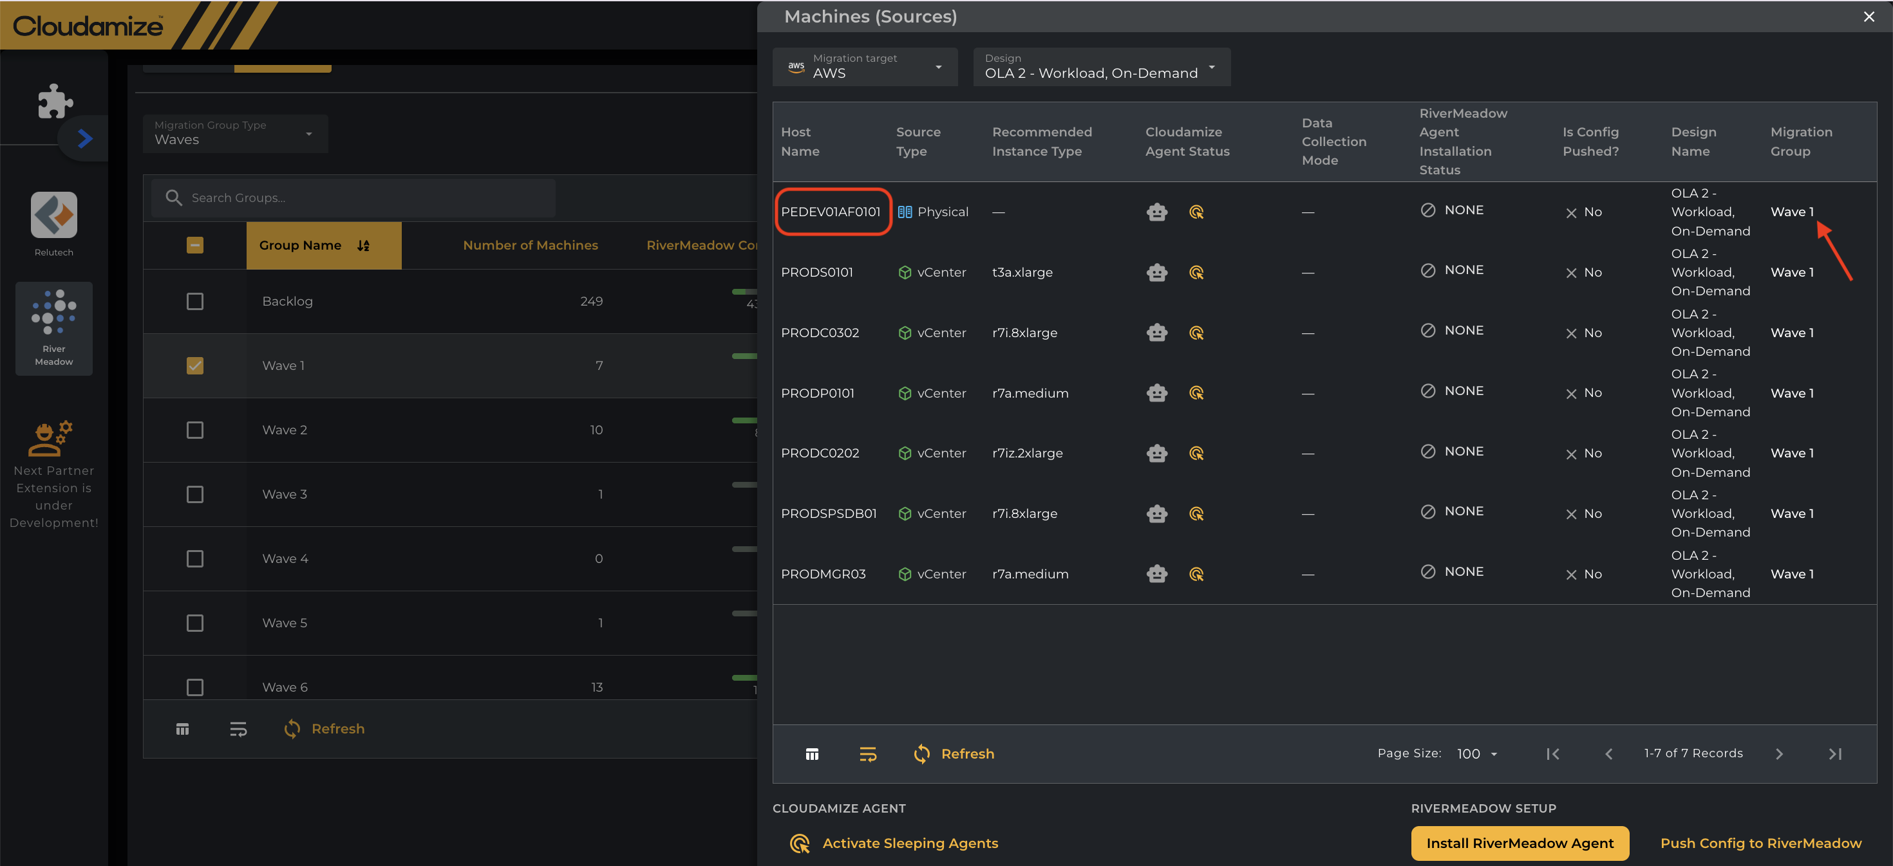Check the Wave 4 group checkbox
Image resolution: width=1893 pixels, height=866 pixels.
click(194, 559)
